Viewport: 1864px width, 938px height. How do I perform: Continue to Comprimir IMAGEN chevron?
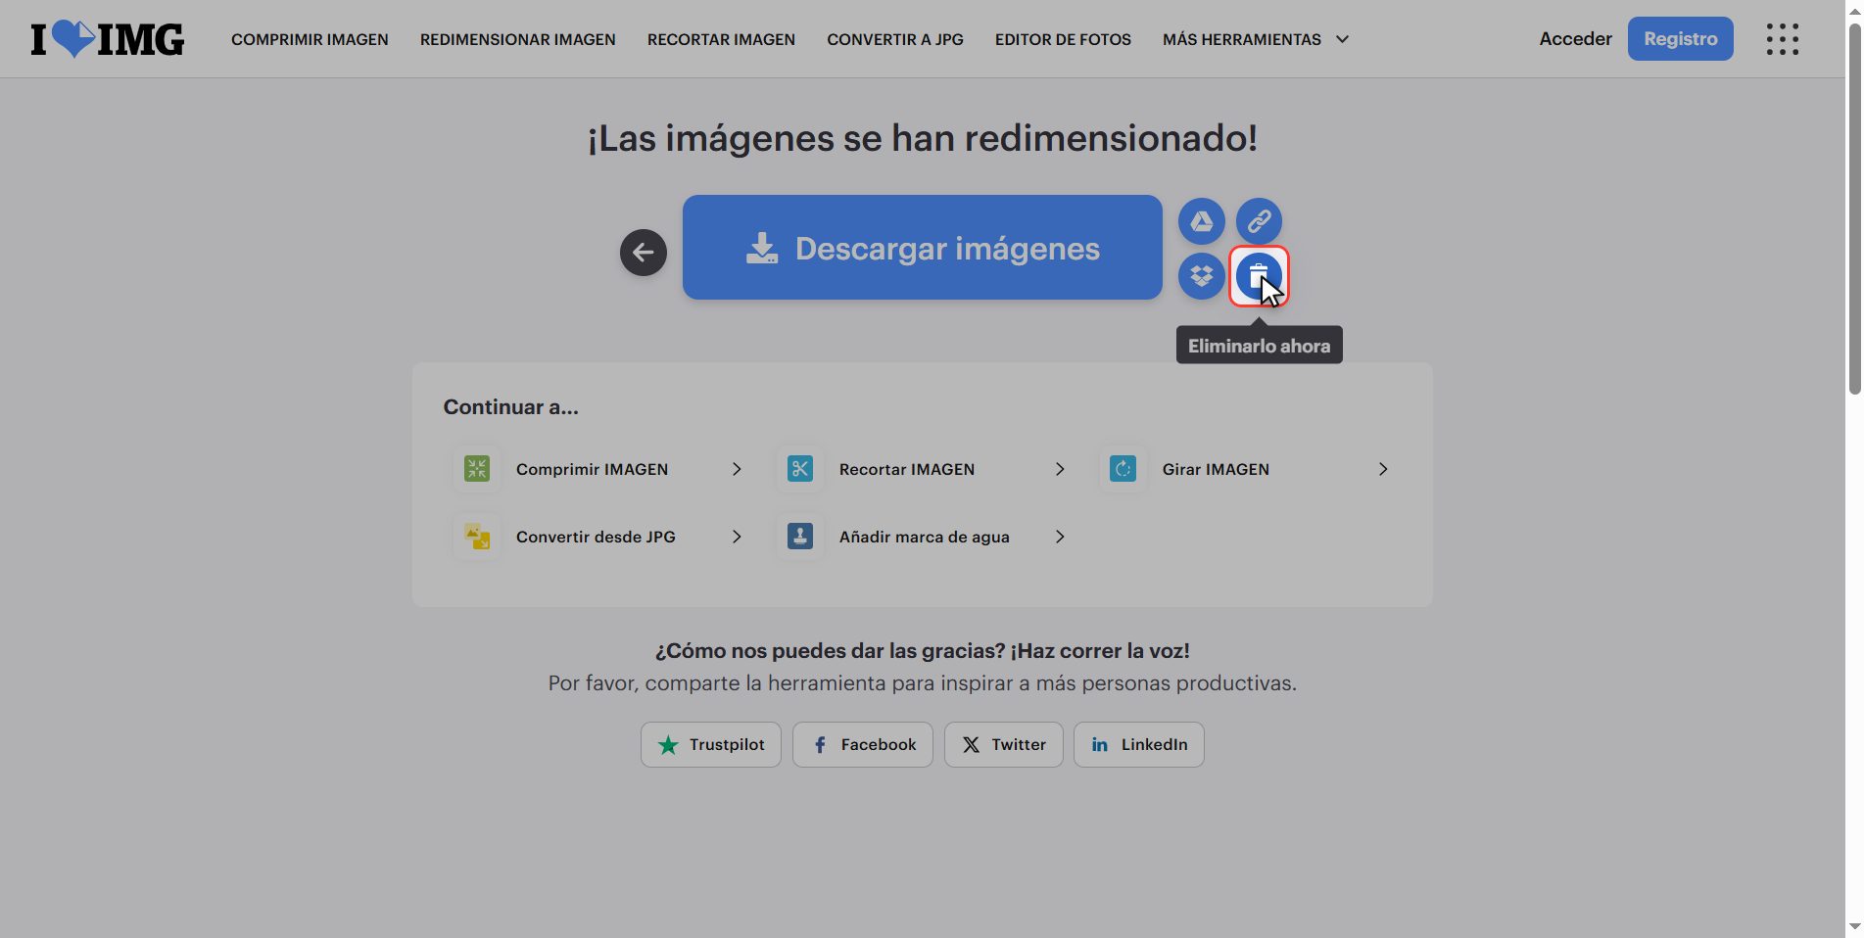(737, 469)
